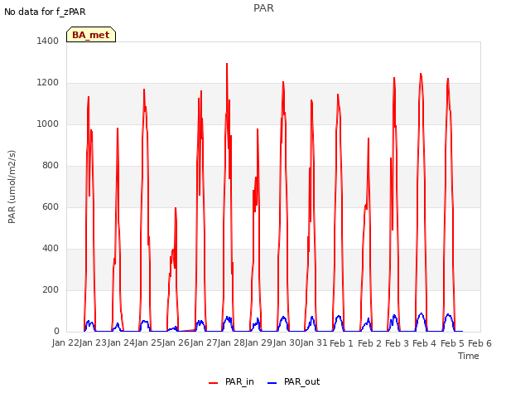This screenshot has height=398, width=530.
Task: Click the PAR chart title
Action: pyautogui.click(x=263, y=8)
